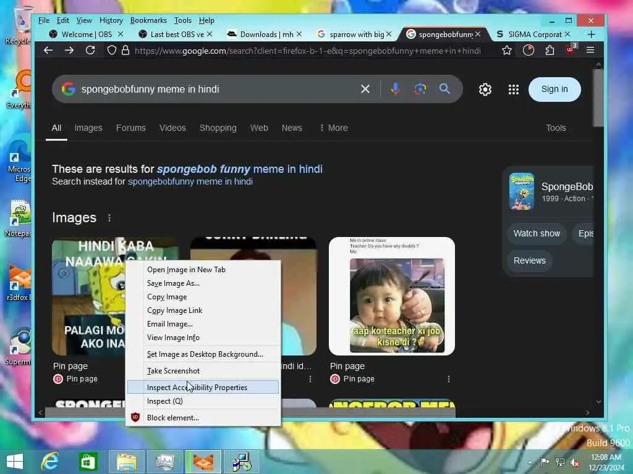Reload the current page
Image resolution: width=633 pixels, height=474 pixels.
click(90, 51)
